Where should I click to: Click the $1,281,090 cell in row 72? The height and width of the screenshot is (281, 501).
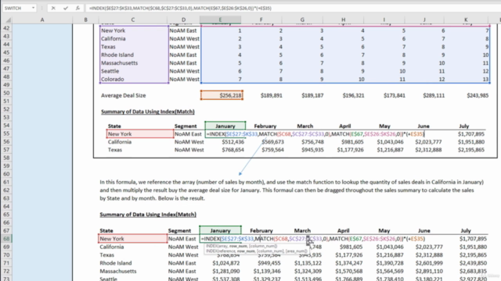226,271
